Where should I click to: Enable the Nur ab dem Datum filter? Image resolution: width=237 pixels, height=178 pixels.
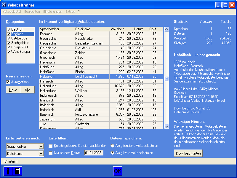(x=50, y=153)
